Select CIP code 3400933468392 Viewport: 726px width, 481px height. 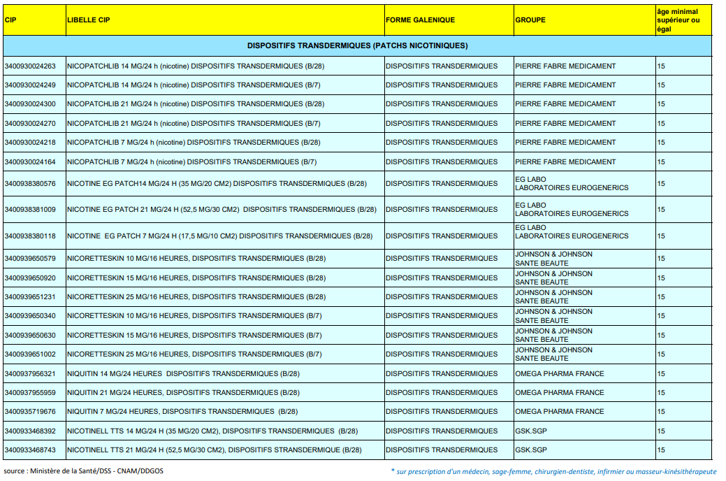pyautogui.click(x=30, y=431)
